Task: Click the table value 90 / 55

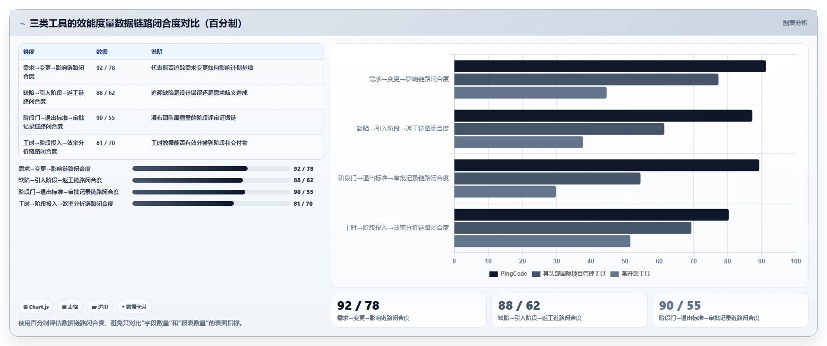Action: pos(106,118)
